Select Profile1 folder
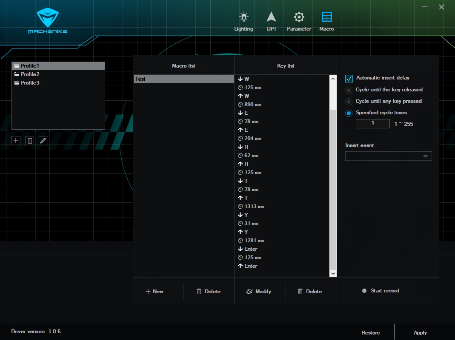 (x=58, y=66)
